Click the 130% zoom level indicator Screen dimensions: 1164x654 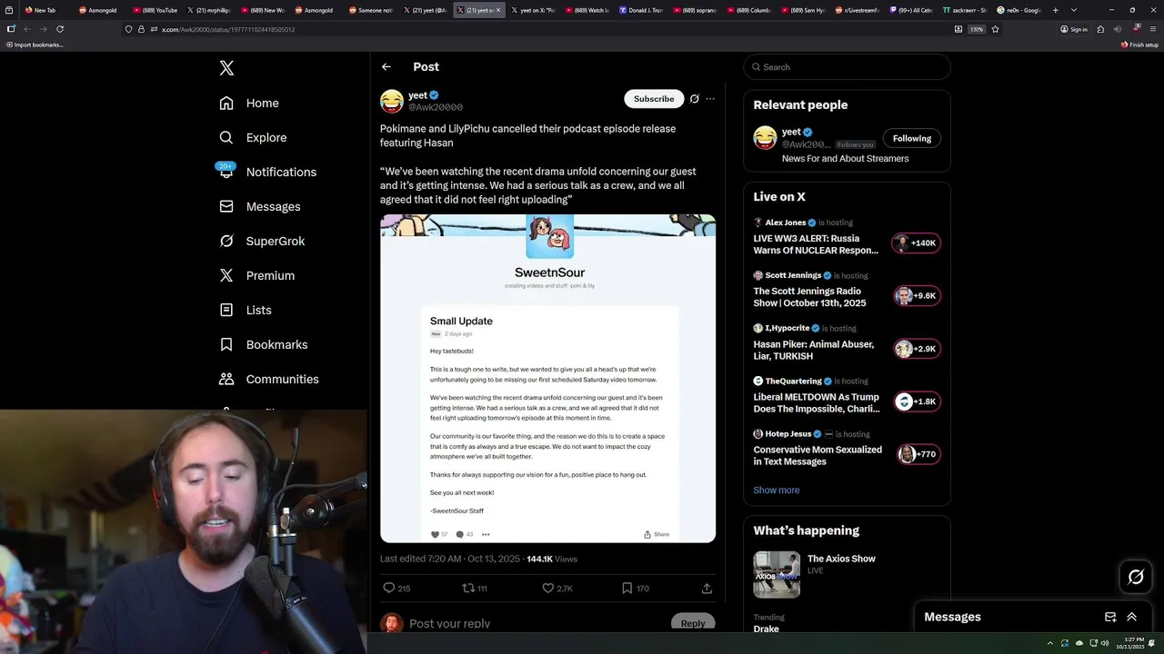click(x=977, y=29)
